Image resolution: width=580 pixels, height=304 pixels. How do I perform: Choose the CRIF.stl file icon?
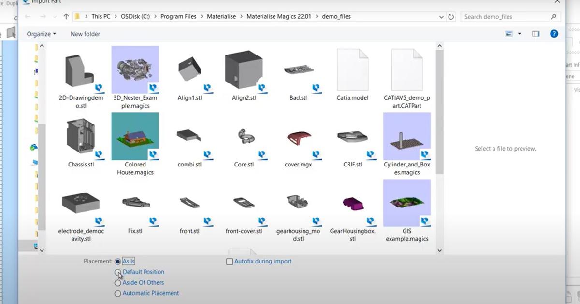pos(352,138)
